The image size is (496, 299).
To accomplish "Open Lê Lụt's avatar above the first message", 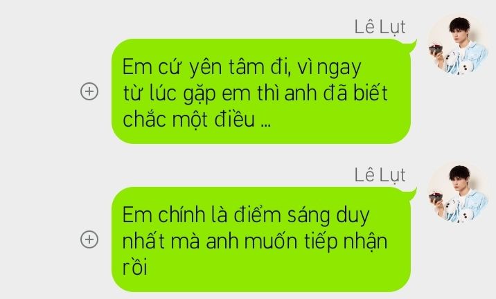I will click(x=458, y=44).
